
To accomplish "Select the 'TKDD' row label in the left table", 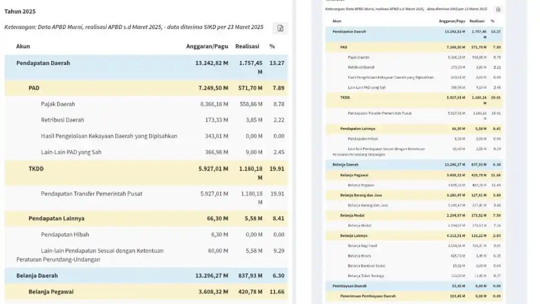I will (36, 169).
